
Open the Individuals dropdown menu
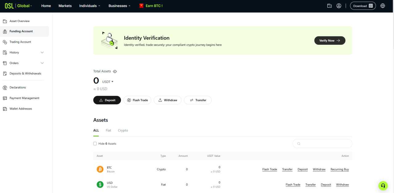coord(90,6)
